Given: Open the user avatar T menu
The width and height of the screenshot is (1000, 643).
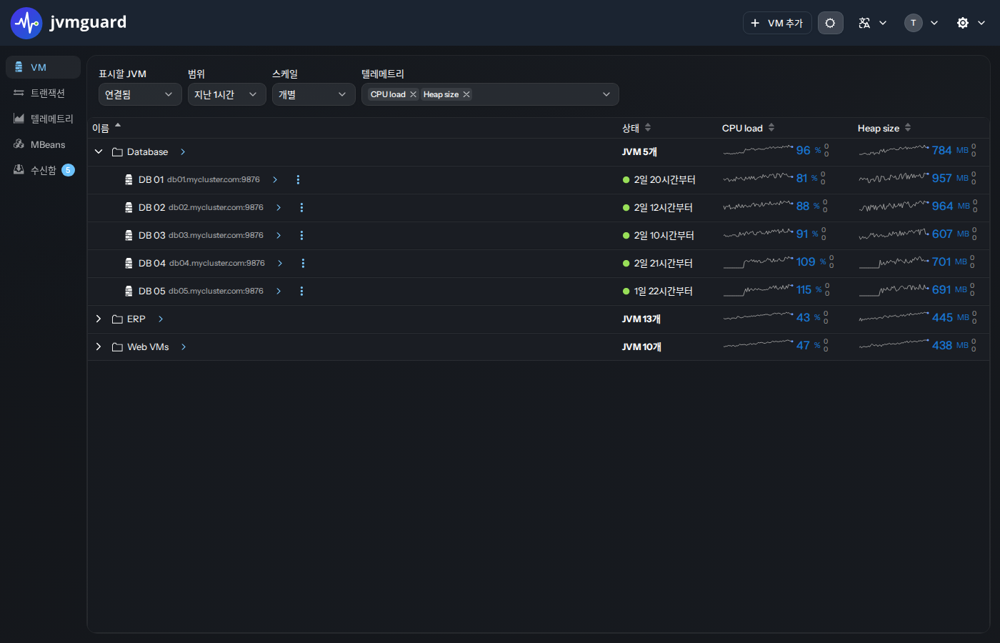Looking at the screenshot, I should click(921, 23).
